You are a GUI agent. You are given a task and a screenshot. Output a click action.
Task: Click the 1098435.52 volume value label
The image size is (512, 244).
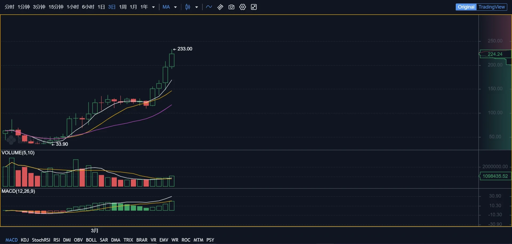(x=495, y=176)
